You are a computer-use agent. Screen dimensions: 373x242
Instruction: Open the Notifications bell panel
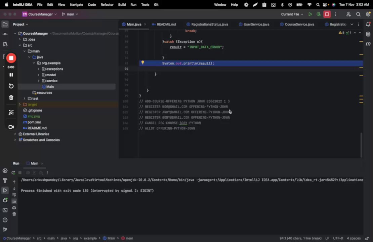tap(368, 24)
